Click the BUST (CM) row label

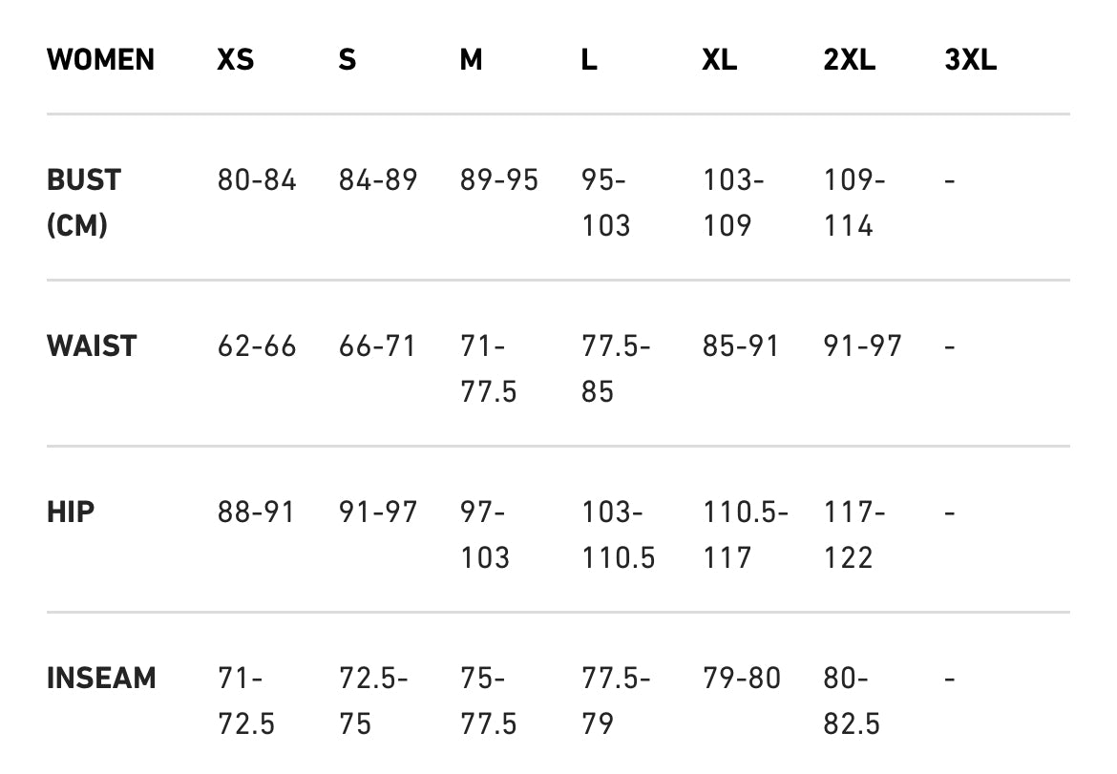[84, 202]
